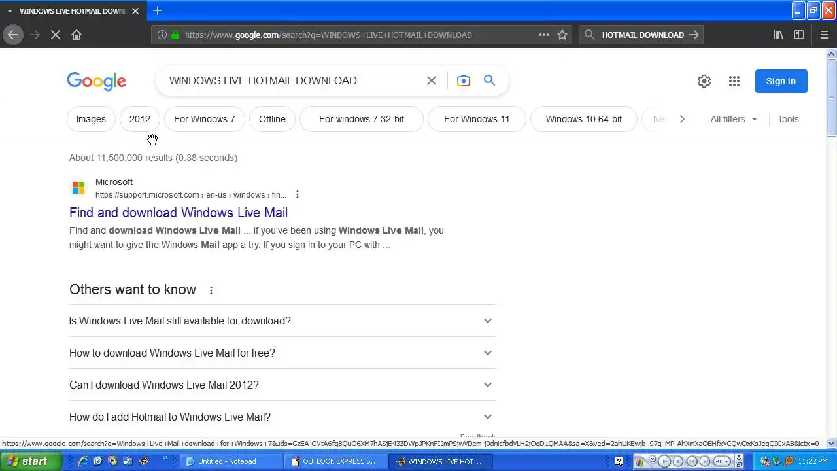Expand 'Is Windows Live Mail still available'
Viewport: 837px width, 471px height.
[282, 321]
